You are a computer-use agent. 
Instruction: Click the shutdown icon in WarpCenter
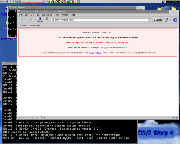tap(17, 1)
